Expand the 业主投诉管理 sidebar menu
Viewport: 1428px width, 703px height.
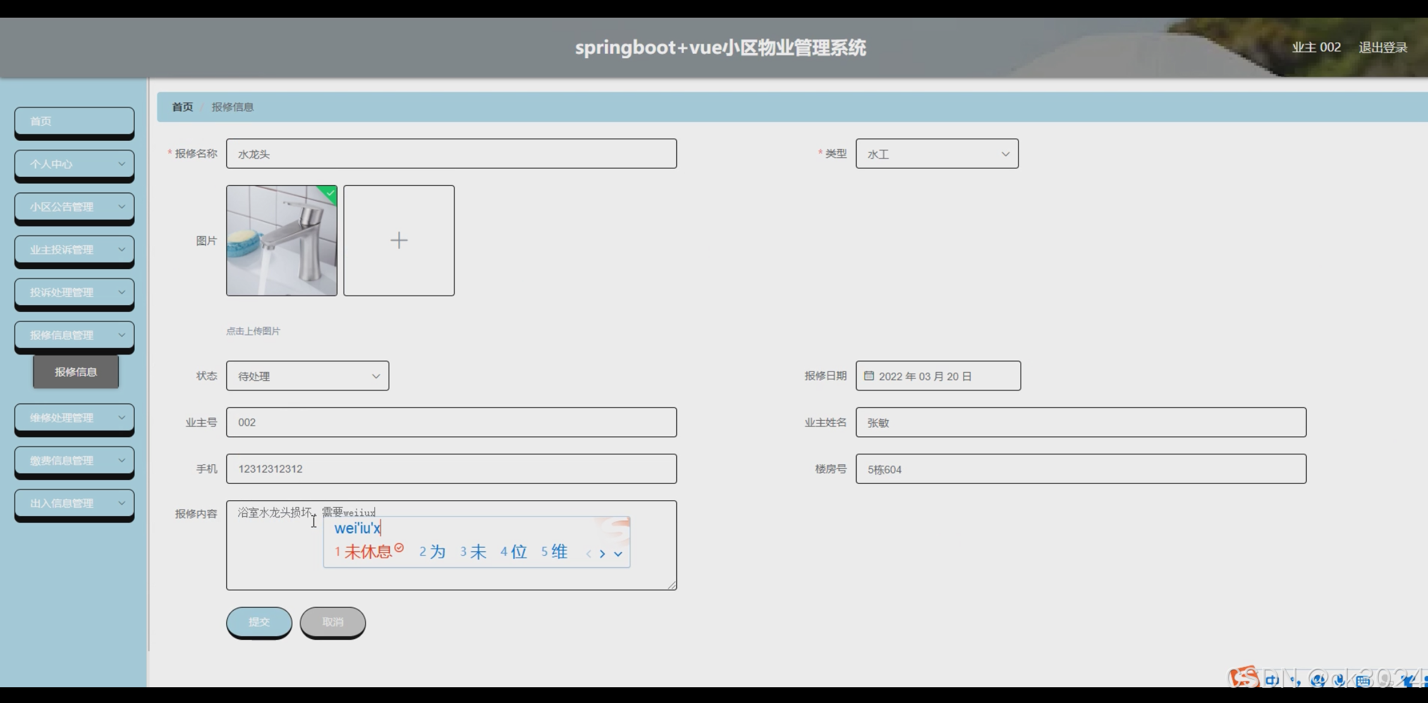[x=75, y=250]
